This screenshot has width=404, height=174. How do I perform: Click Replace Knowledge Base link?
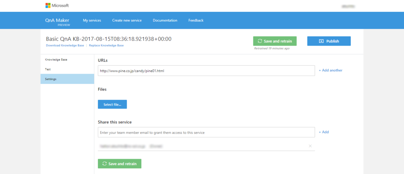point(106,46)
